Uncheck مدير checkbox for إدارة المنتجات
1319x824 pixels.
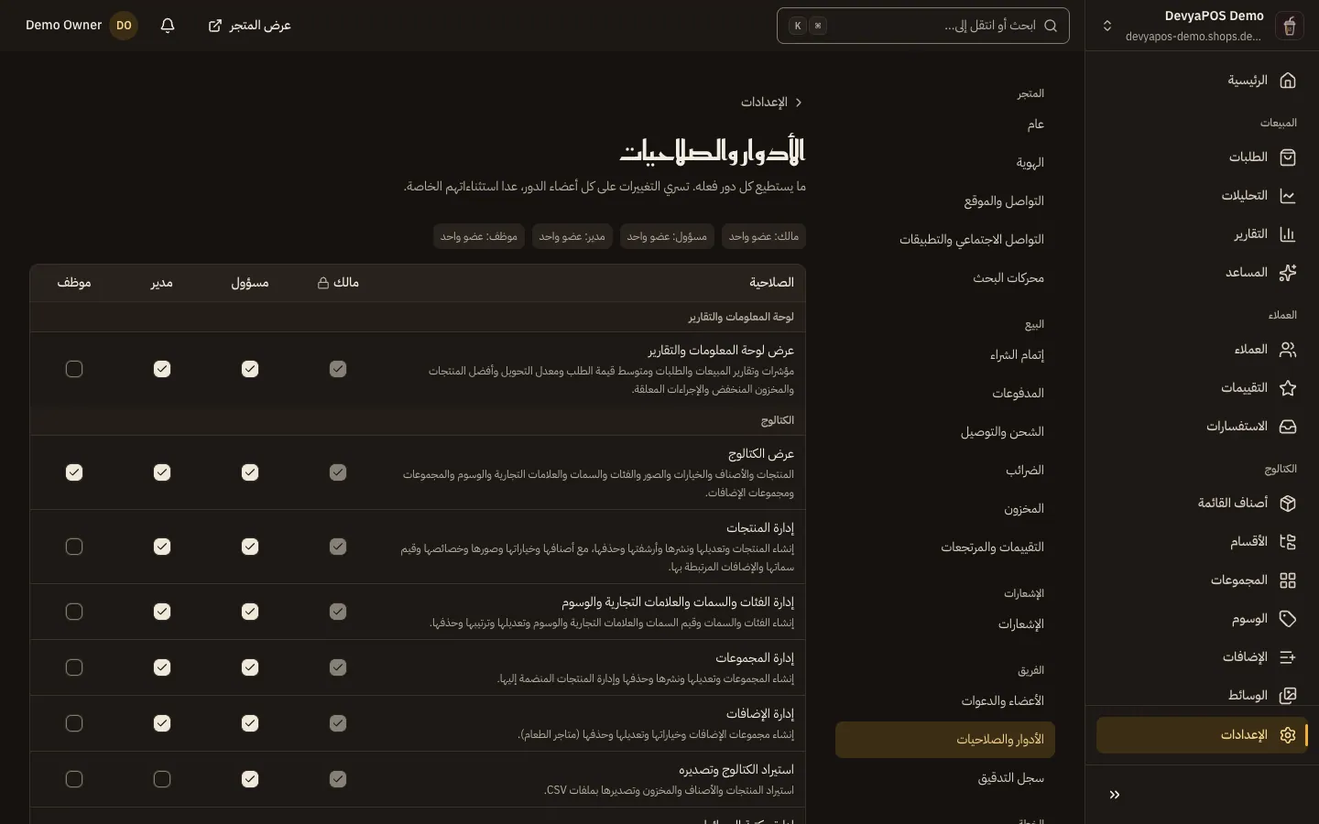[x=162, y=547]
